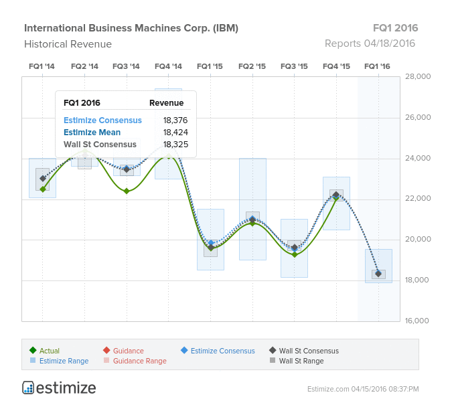Select the FQ2 '15 quarter label
Screen dimensions: 452x415
pyautogui.click(x=252, y=66)
